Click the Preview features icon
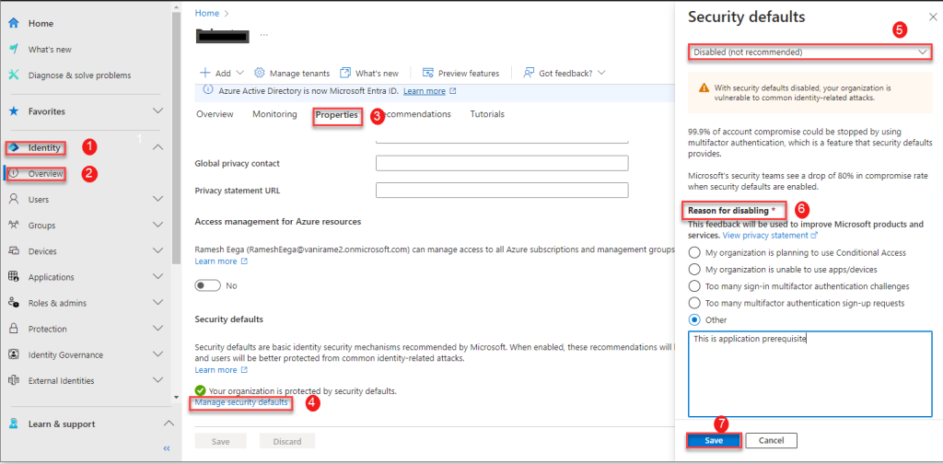 point(428,73)
